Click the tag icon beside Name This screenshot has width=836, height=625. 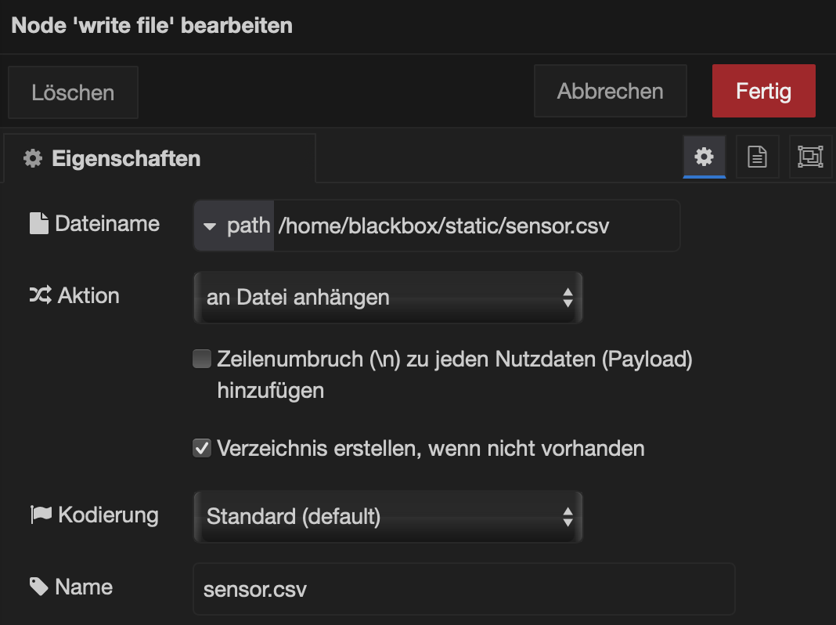[x=39, y=587]
